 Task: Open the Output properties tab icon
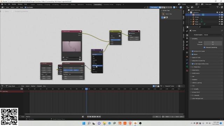(x=187, y=38)
